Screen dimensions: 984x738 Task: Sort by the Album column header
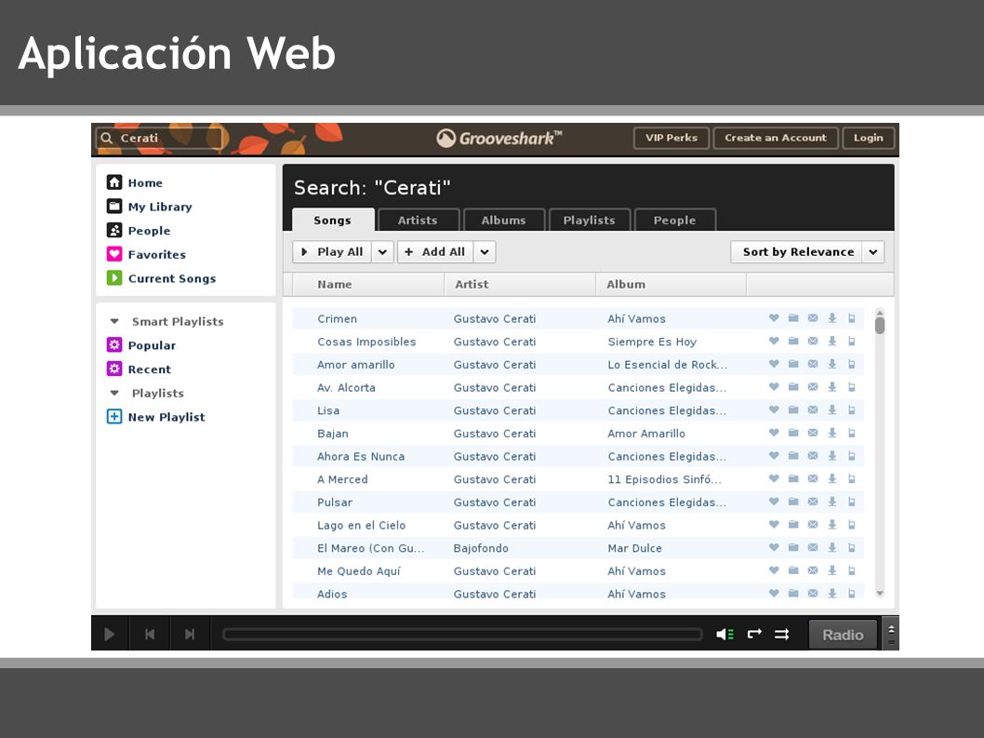[x=671, y=285]
